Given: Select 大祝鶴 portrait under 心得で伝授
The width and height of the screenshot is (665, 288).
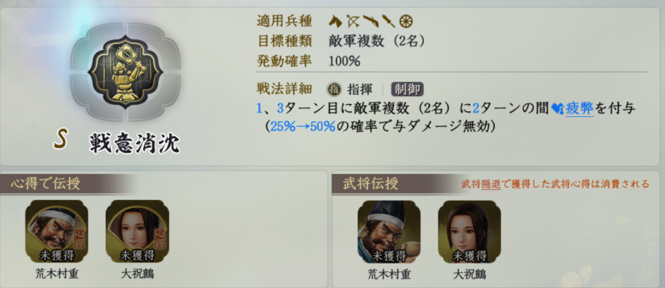Looking at the screenshot, I should click(137, 232).
